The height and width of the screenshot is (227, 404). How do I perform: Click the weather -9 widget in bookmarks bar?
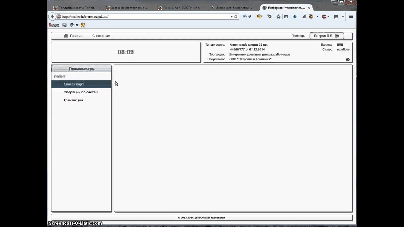pos(74,25)
